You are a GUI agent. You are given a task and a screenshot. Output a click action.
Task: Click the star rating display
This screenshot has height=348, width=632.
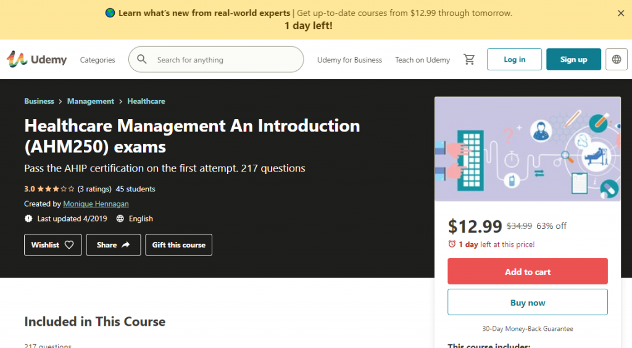click(56, 189)
